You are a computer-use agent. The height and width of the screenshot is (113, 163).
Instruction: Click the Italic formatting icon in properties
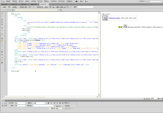tap(51, 103)
